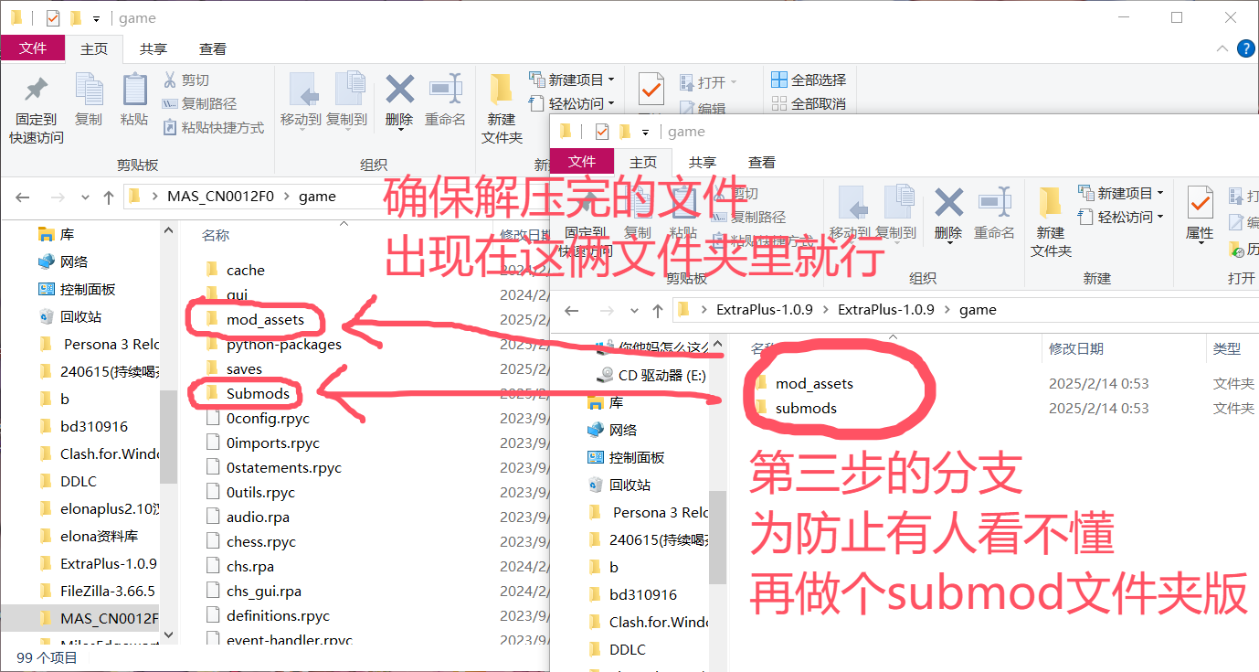Image resolution: width=1259 pixels, height=672 pixels.
Task: Open 新建项目 dropdown in back window ribbon
Action: point(572,80)
